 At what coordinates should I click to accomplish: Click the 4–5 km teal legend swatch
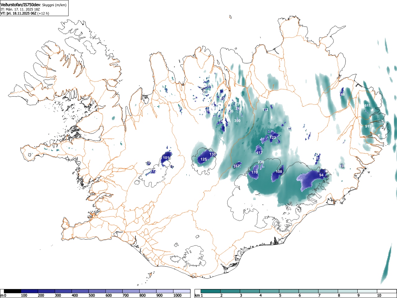[270, 291]
